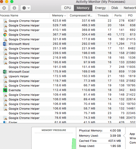This screenshot has width=136, height=149.
Task: Click the 112.4 MB memory value
Action: pos(60,90)
